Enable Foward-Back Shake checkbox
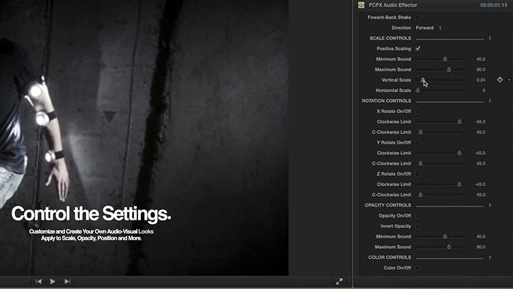This screenshot has height=289, width=513. click(x=418, y=17)
